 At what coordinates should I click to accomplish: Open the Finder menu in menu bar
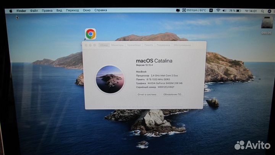pyautogui.click(x=21, y=11)
